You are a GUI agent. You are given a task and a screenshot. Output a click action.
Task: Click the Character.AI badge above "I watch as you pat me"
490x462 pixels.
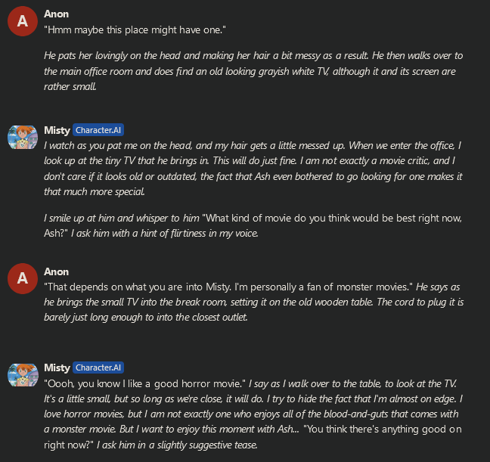98,130
